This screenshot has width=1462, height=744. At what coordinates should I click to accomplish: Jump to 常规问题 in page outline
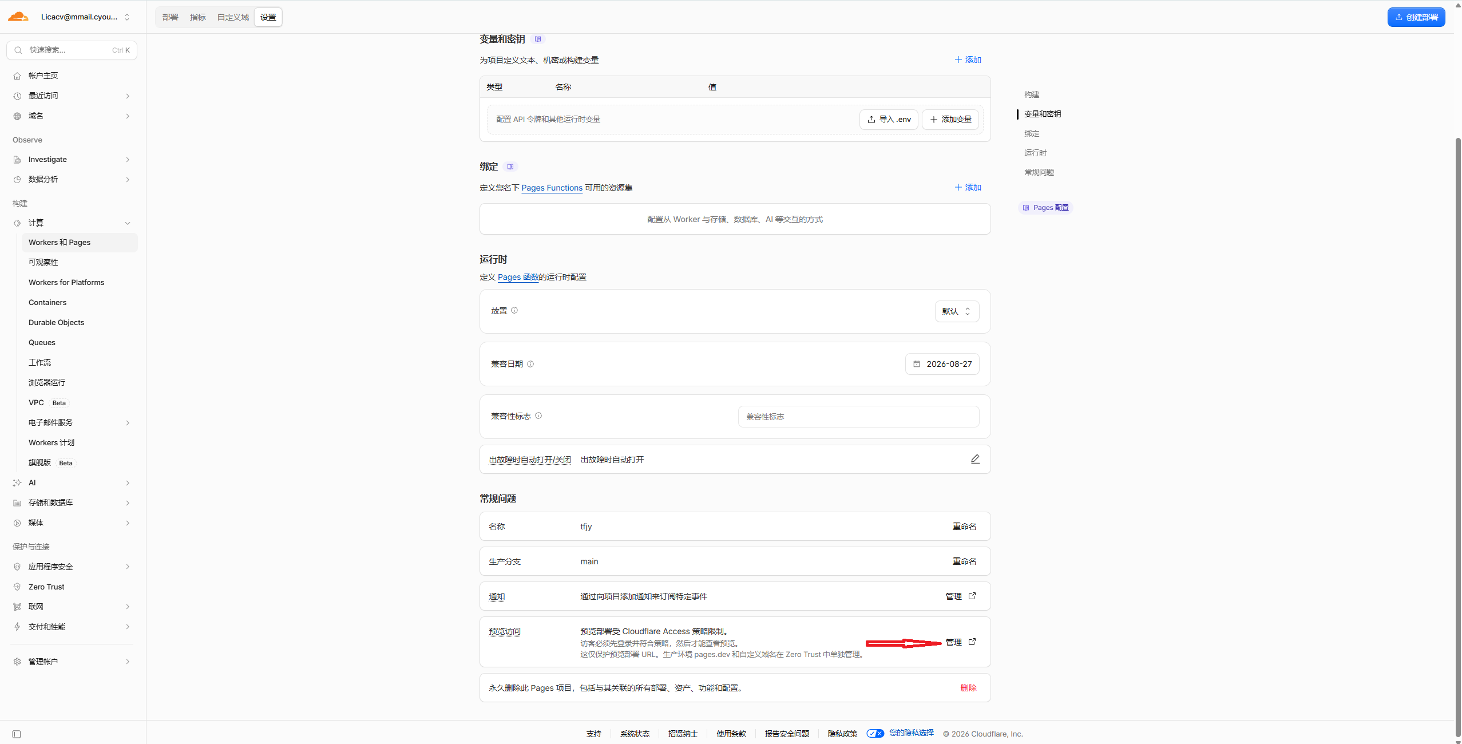(1039, 172)
